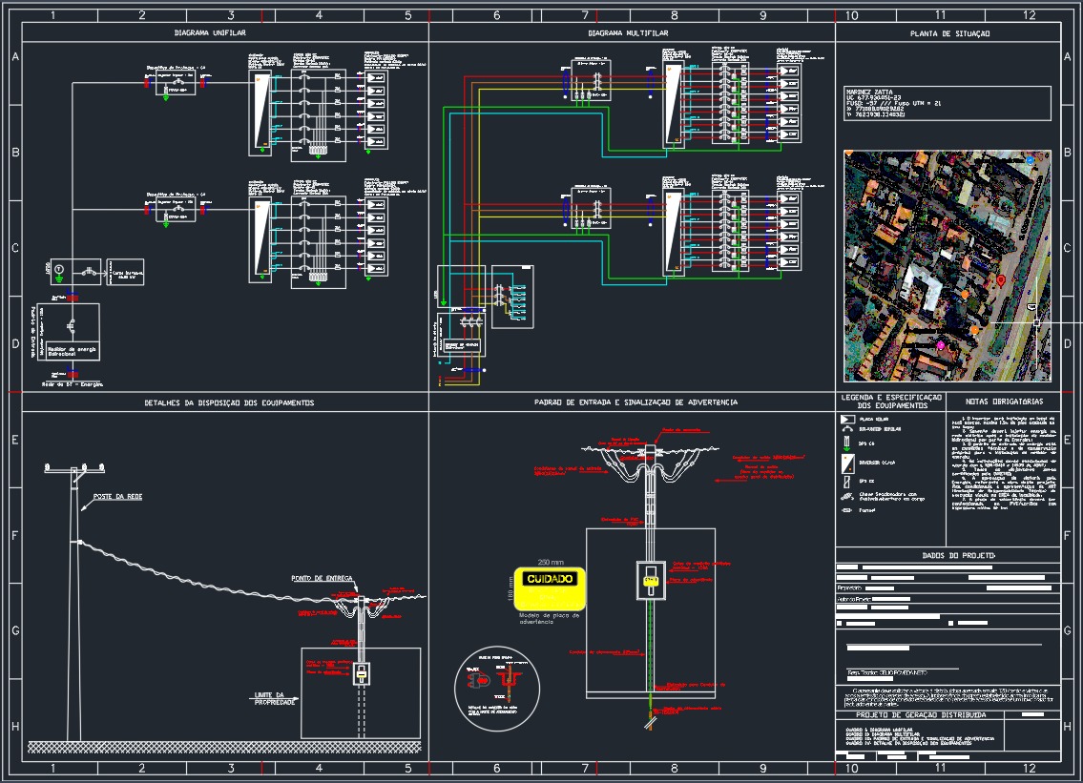Click the red location pin on the map
Viewport: 1083px width, 783px height.
click(x=1001, y=280)
